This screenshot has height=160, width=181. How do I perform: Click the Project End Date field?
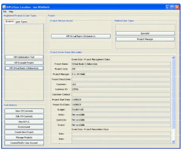[x=121, y=105]
